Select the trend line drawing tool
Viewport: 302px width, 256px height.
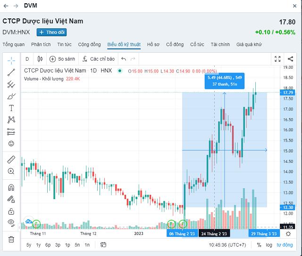[11, 72]
